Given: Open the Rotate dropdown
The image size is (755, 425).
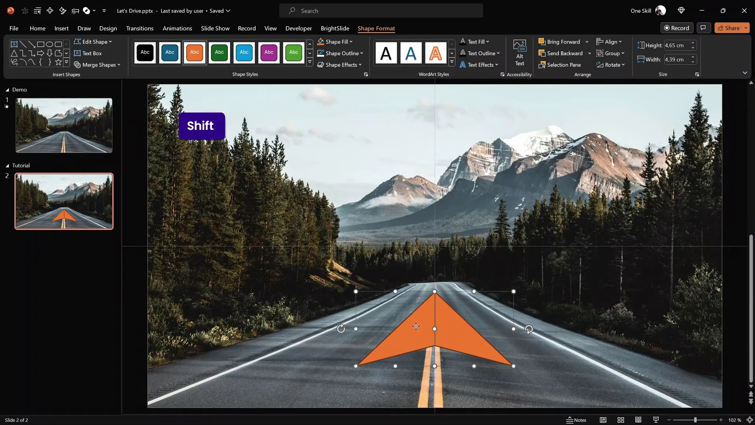Looking at the screenshot, I should 611,65.
